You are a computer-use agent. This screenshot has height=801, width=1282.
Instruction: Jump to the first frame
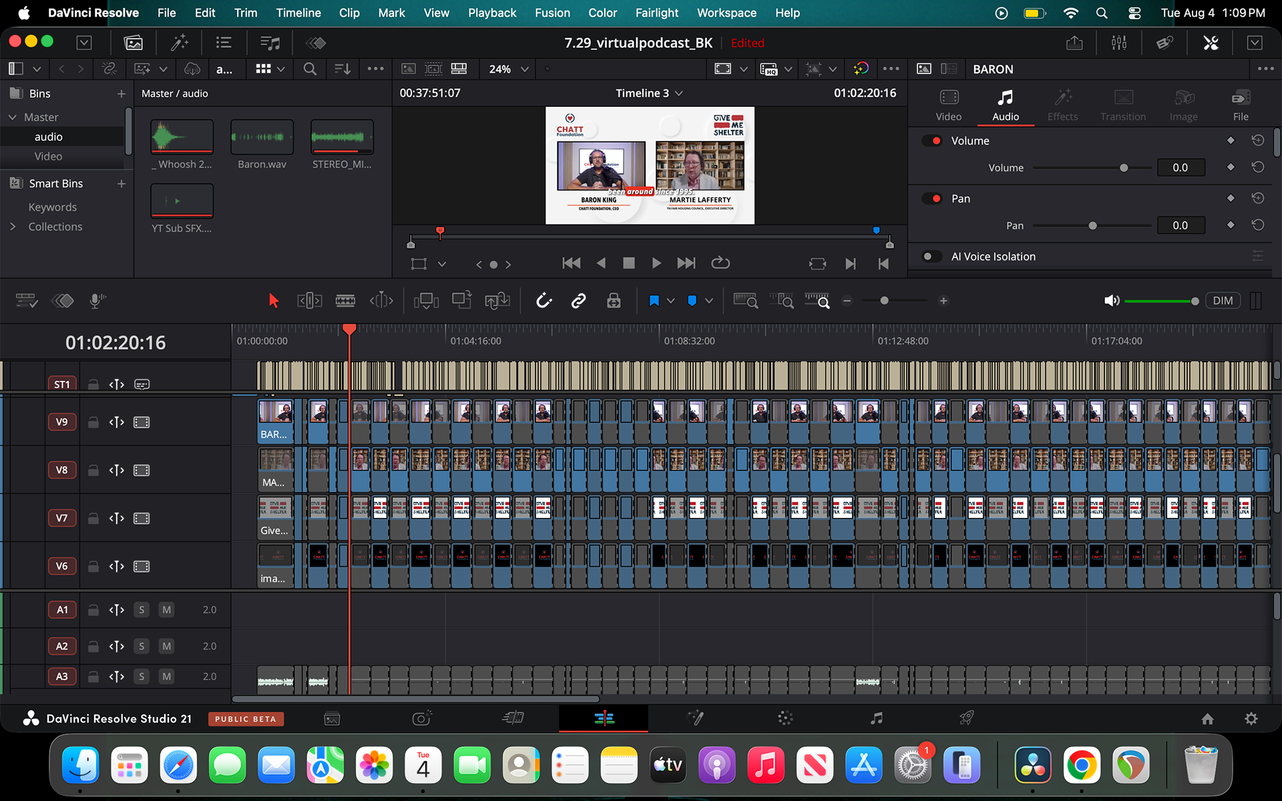571,264
